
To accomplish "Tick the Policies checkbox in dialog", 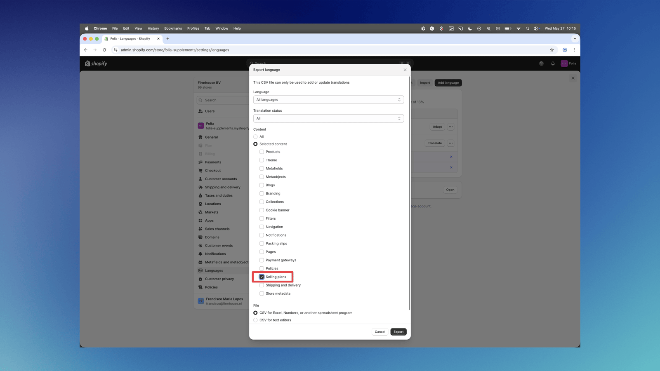I will [262, 268].
